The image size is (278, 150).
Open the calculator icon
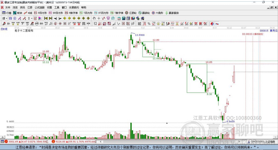click(x=124, y=18)
